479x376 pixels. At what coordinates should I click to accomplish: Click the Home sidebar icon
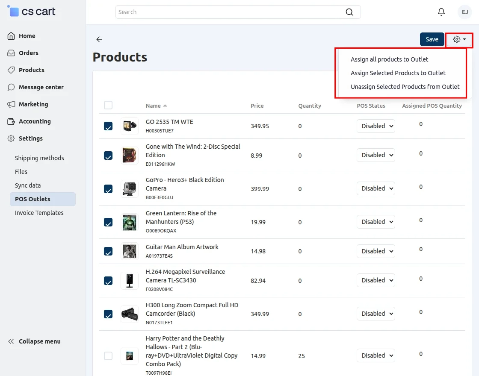(x=11, y=36)
